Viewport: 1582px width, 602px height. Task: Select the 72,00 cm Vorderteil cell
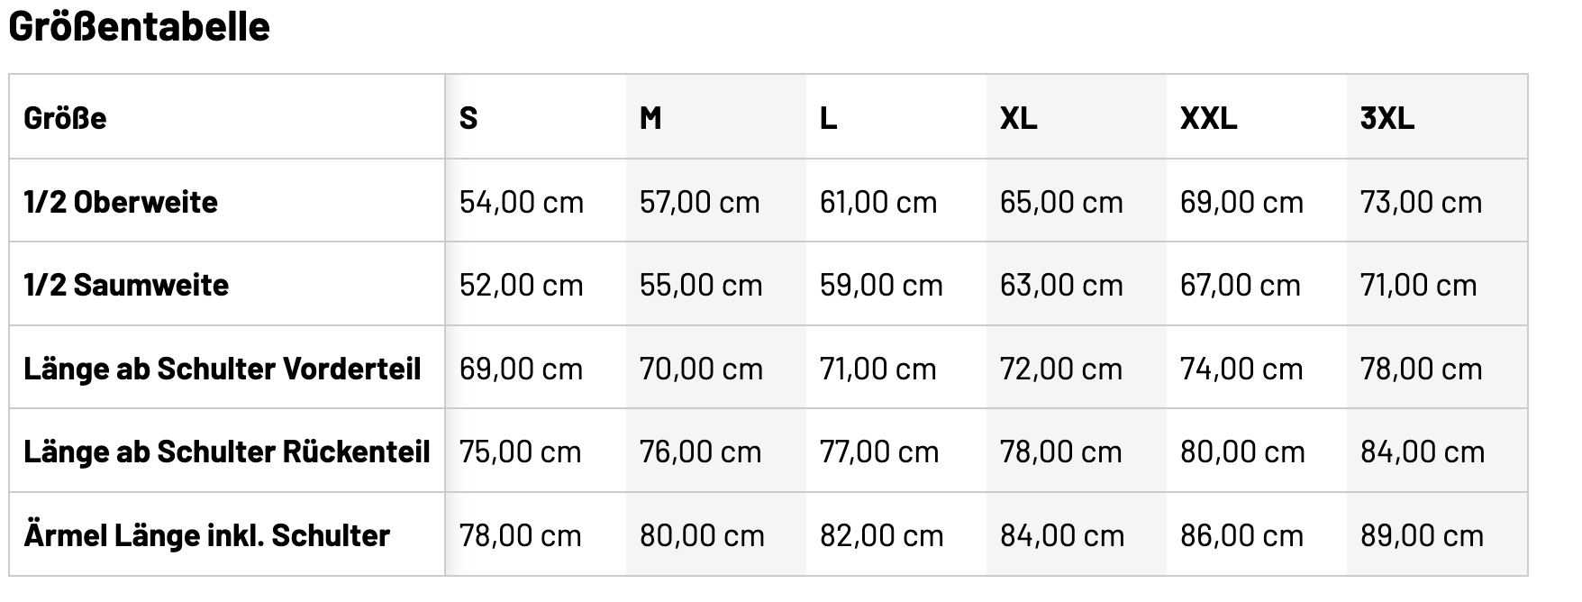tap(1061, 369)
